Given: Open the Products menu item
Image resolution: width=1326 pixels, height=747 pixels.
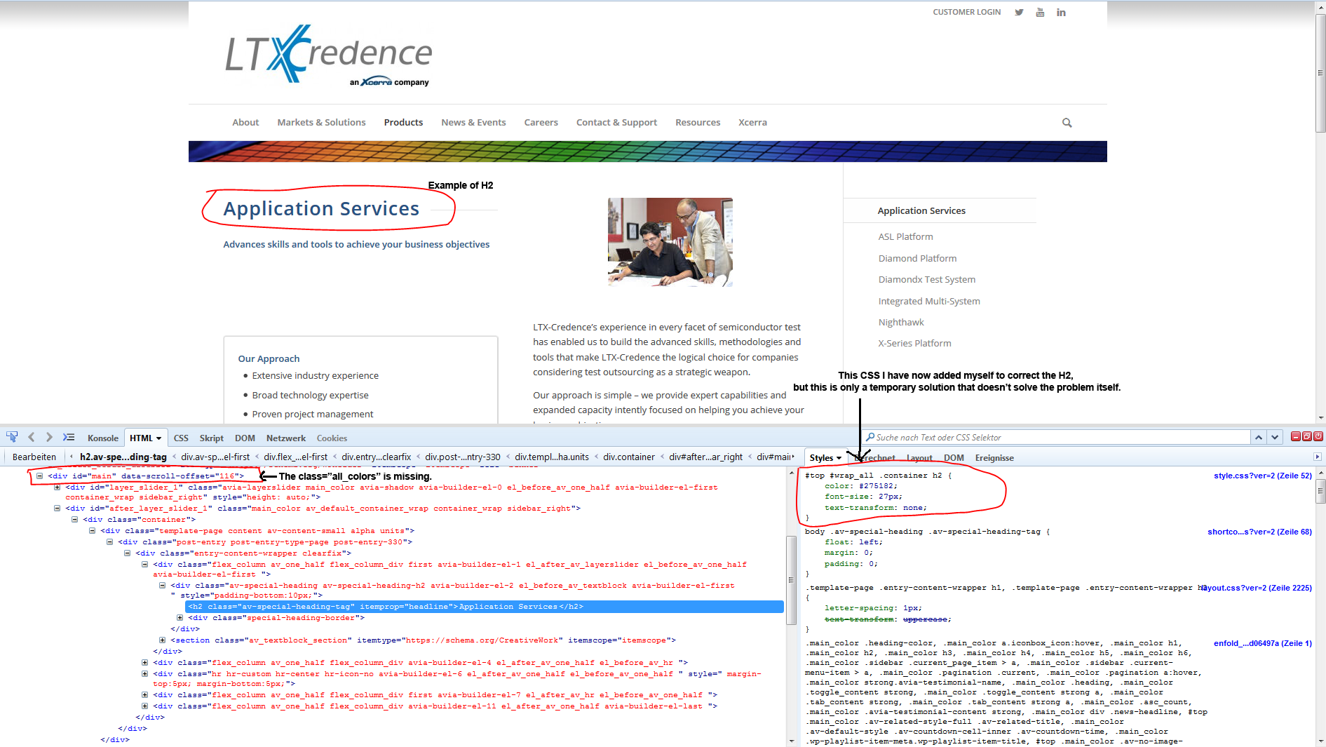Looking at the screenshot, I should 403,122.
